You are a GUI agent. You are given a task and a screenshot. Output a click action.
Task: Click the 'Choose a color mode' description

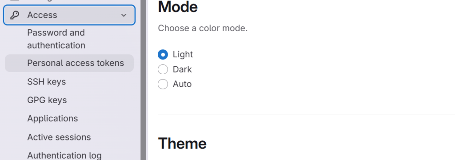coord(203,28)
